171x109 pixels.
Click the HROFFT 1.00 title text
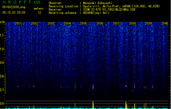pyautogui.click(x=21, y=2)
